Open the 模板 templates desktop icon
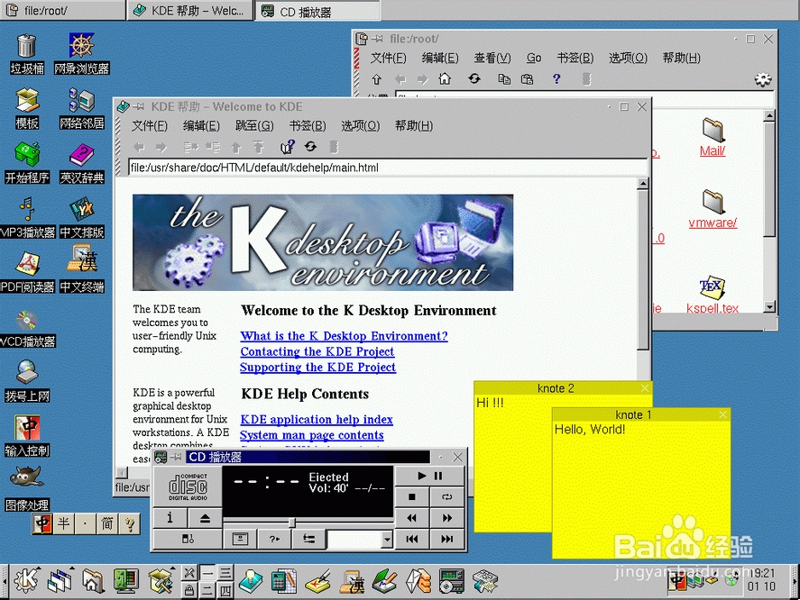Image resolution: width=800 pixels, height=600 pixels. point(26,108)
